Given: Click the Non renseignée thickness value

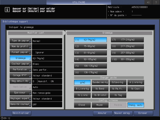Looking at the screenshot, I should (x=47, y=93).
